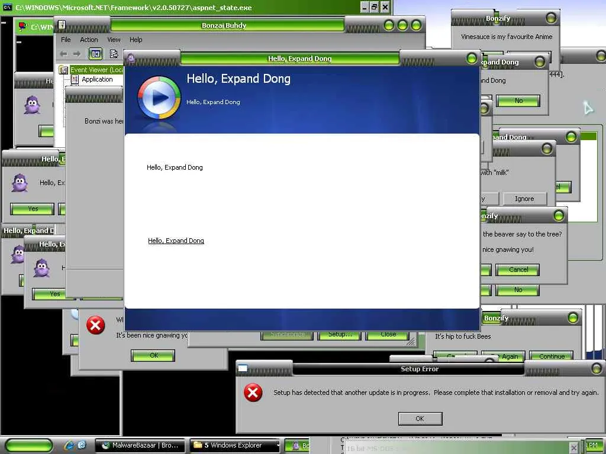Click the Yes button under Hello, Ex message
Screen dimensions: 606x454
tap(33, 209)
